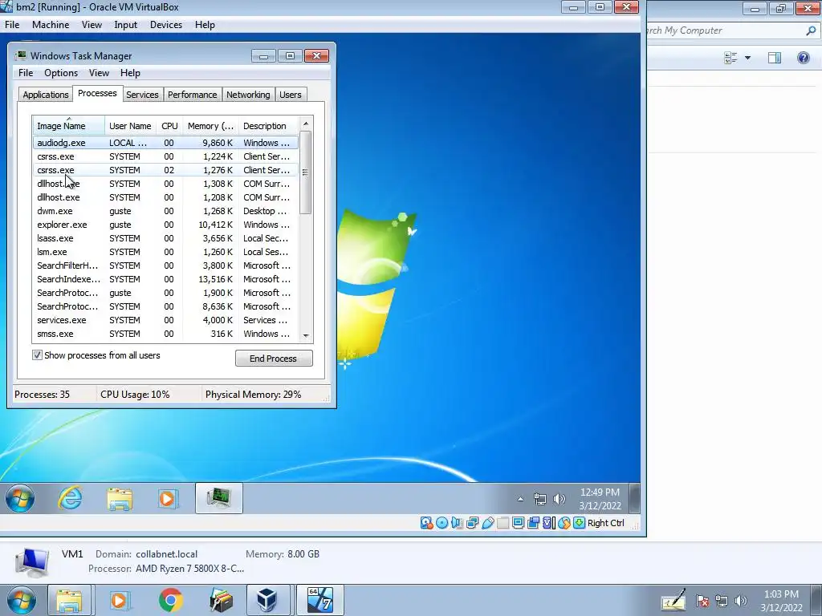The width and height of the screenshot is (822, 616).
Task: Select dwm.exe process row
Action: click(165, 211)
